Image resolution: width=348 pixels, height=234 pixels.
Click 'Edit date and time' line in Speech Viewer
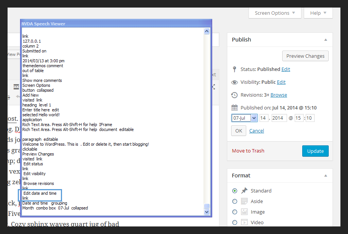[40, 193]
